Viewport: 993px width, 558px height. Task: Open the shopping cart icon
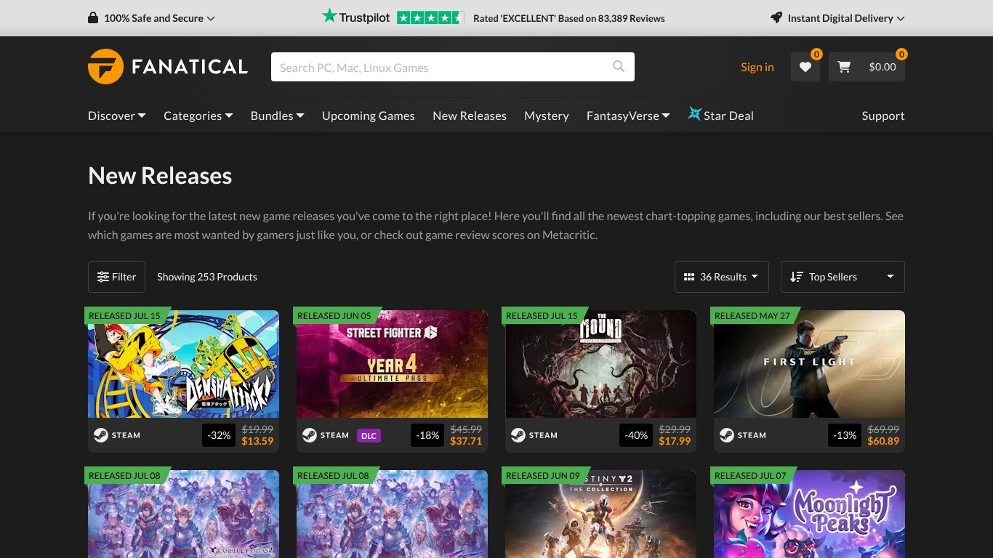point(844,67)
